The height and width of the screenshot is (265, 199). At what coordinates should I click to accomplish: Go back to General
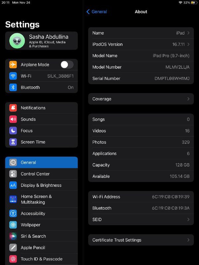click(97, 12)
